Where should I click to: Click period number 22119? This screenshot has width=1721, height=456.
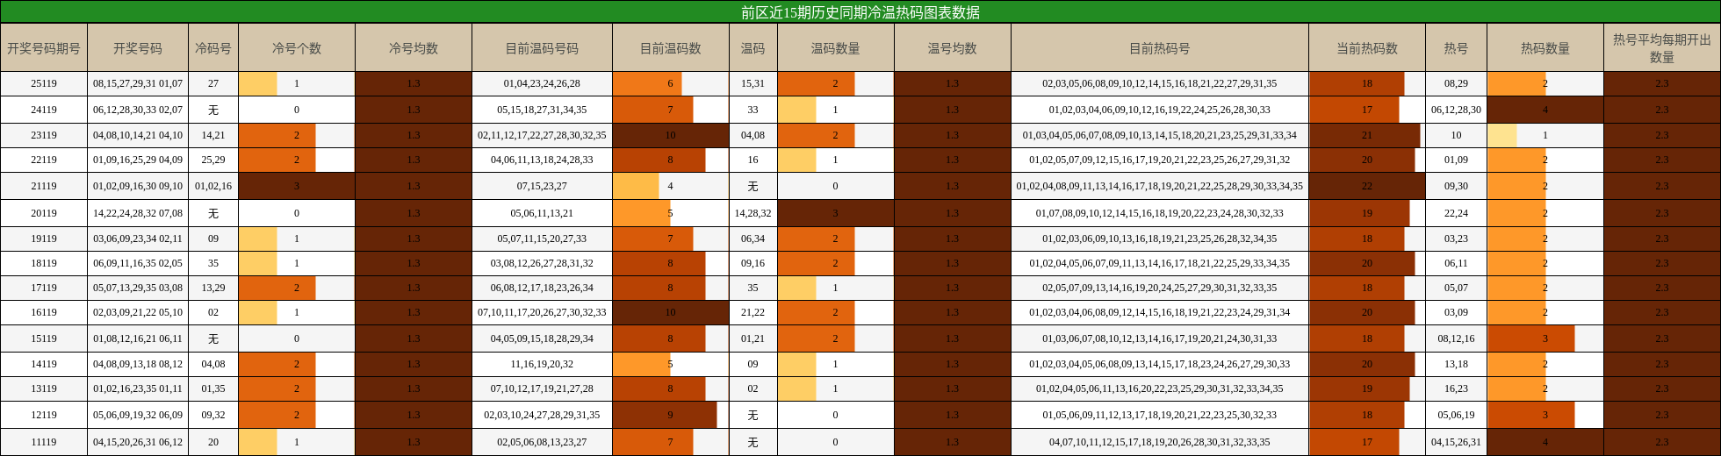pyautogui.click(x=44, y=160)
